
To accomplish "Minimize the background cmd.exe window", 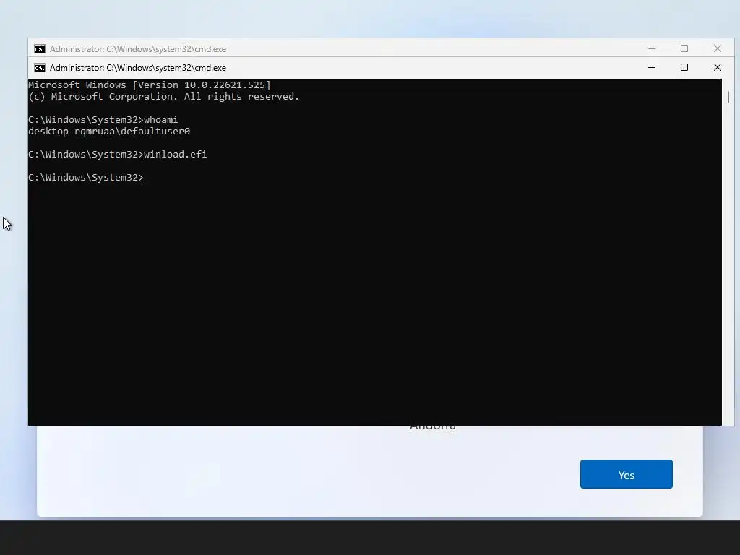I will point(652,48).
